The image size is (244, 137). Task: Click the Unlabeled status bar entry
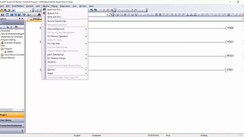click(96, 135)
